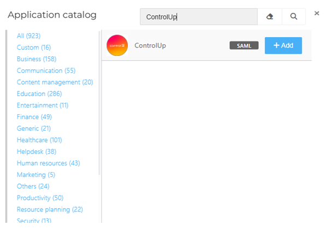Click the SAML badge on ControlUp
This screenshot has height=230, width=329.
click(x=244, y=46)
